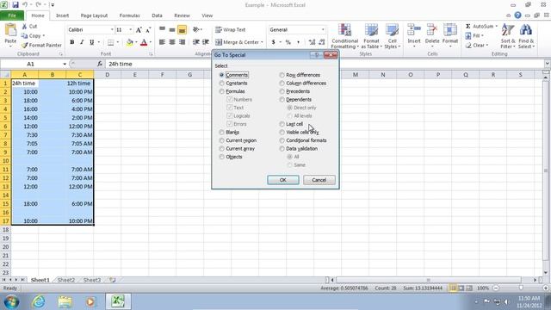Toggle Bold formatting
Image resolution: width=551 pixels, height=310 pixels.
pyautogui.click(x=72, y=42)
